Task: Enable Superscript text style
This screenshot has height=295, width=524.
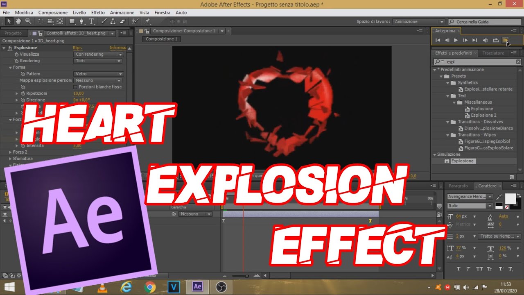Action: click(x=501, y=269)
